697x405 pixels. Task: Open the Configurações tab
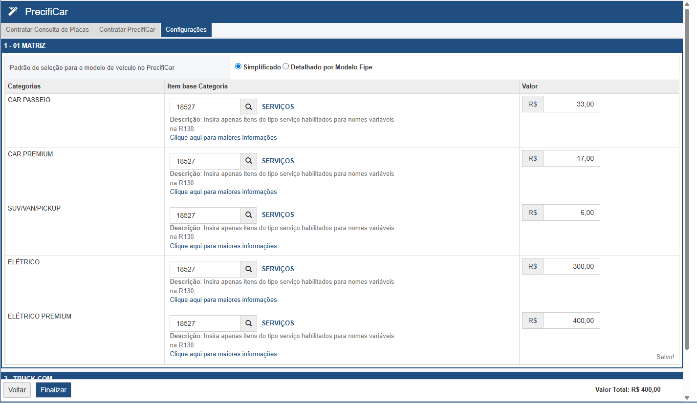tap(186, 30)
